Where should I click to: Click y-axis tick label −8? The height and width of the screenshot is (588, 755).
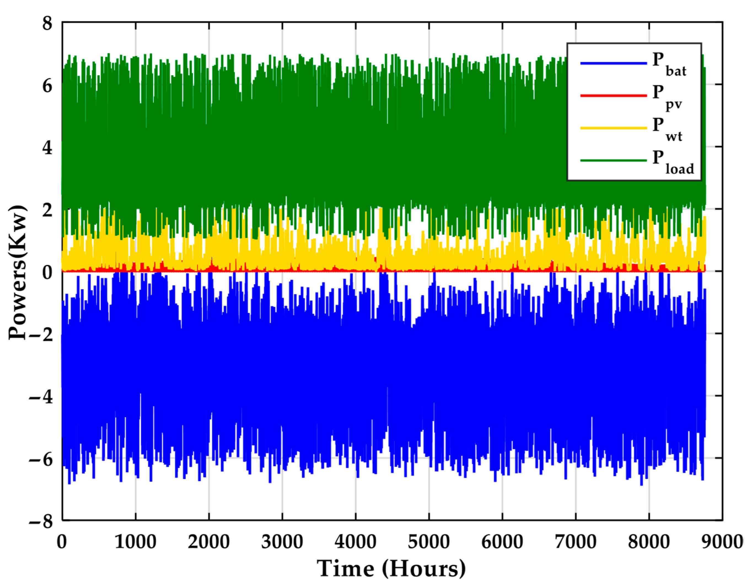pos(41,521)
